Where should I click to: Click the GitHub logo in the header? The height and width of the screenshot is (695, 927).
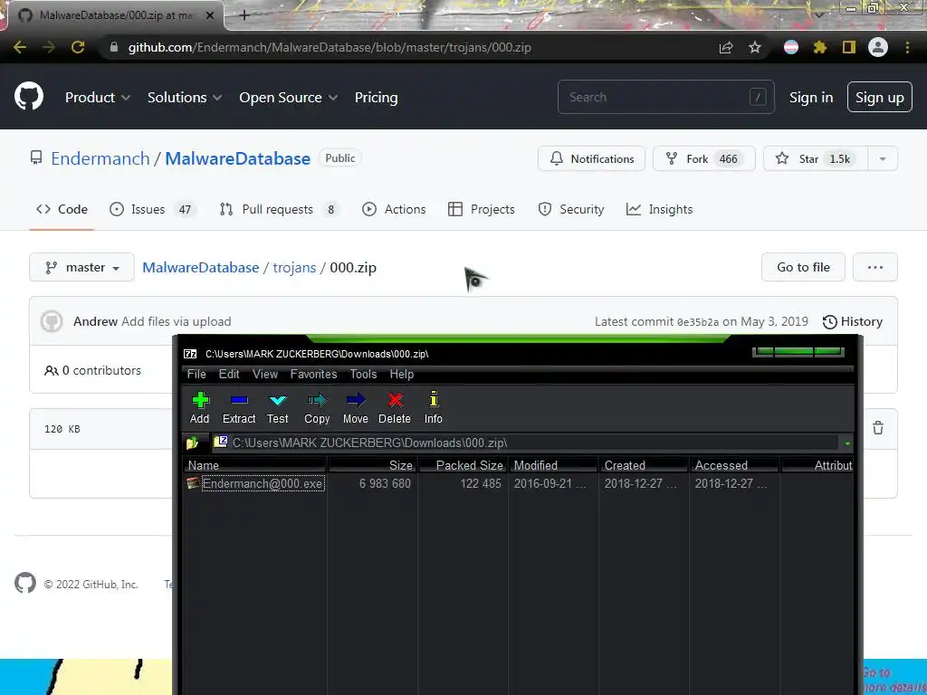pyautogui.click(x=29, y=96)
